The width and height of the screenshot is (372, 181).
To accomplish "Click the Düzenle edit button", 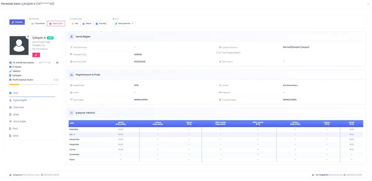I will point(17,22).
